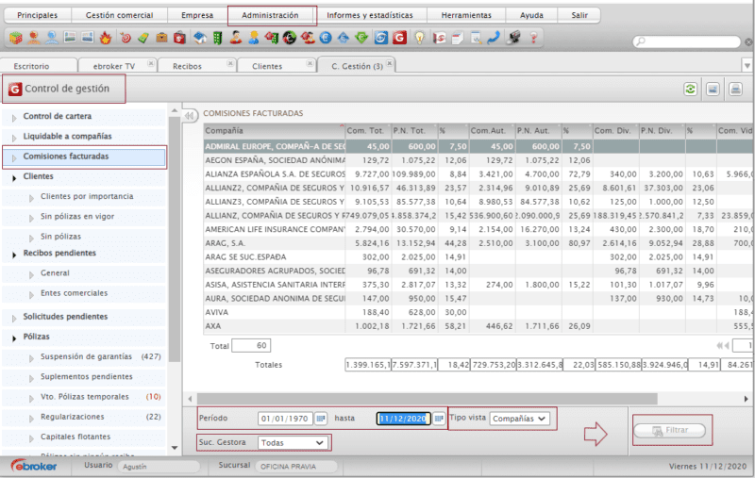Click the flame toolbar icon
Viewport: 755px width, 478px height.
tap(106, 38)
